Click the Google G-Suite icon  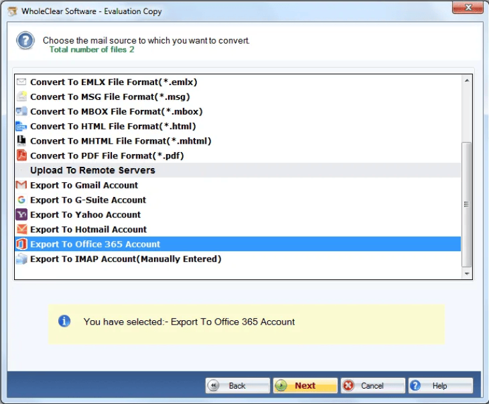point(21,199)
